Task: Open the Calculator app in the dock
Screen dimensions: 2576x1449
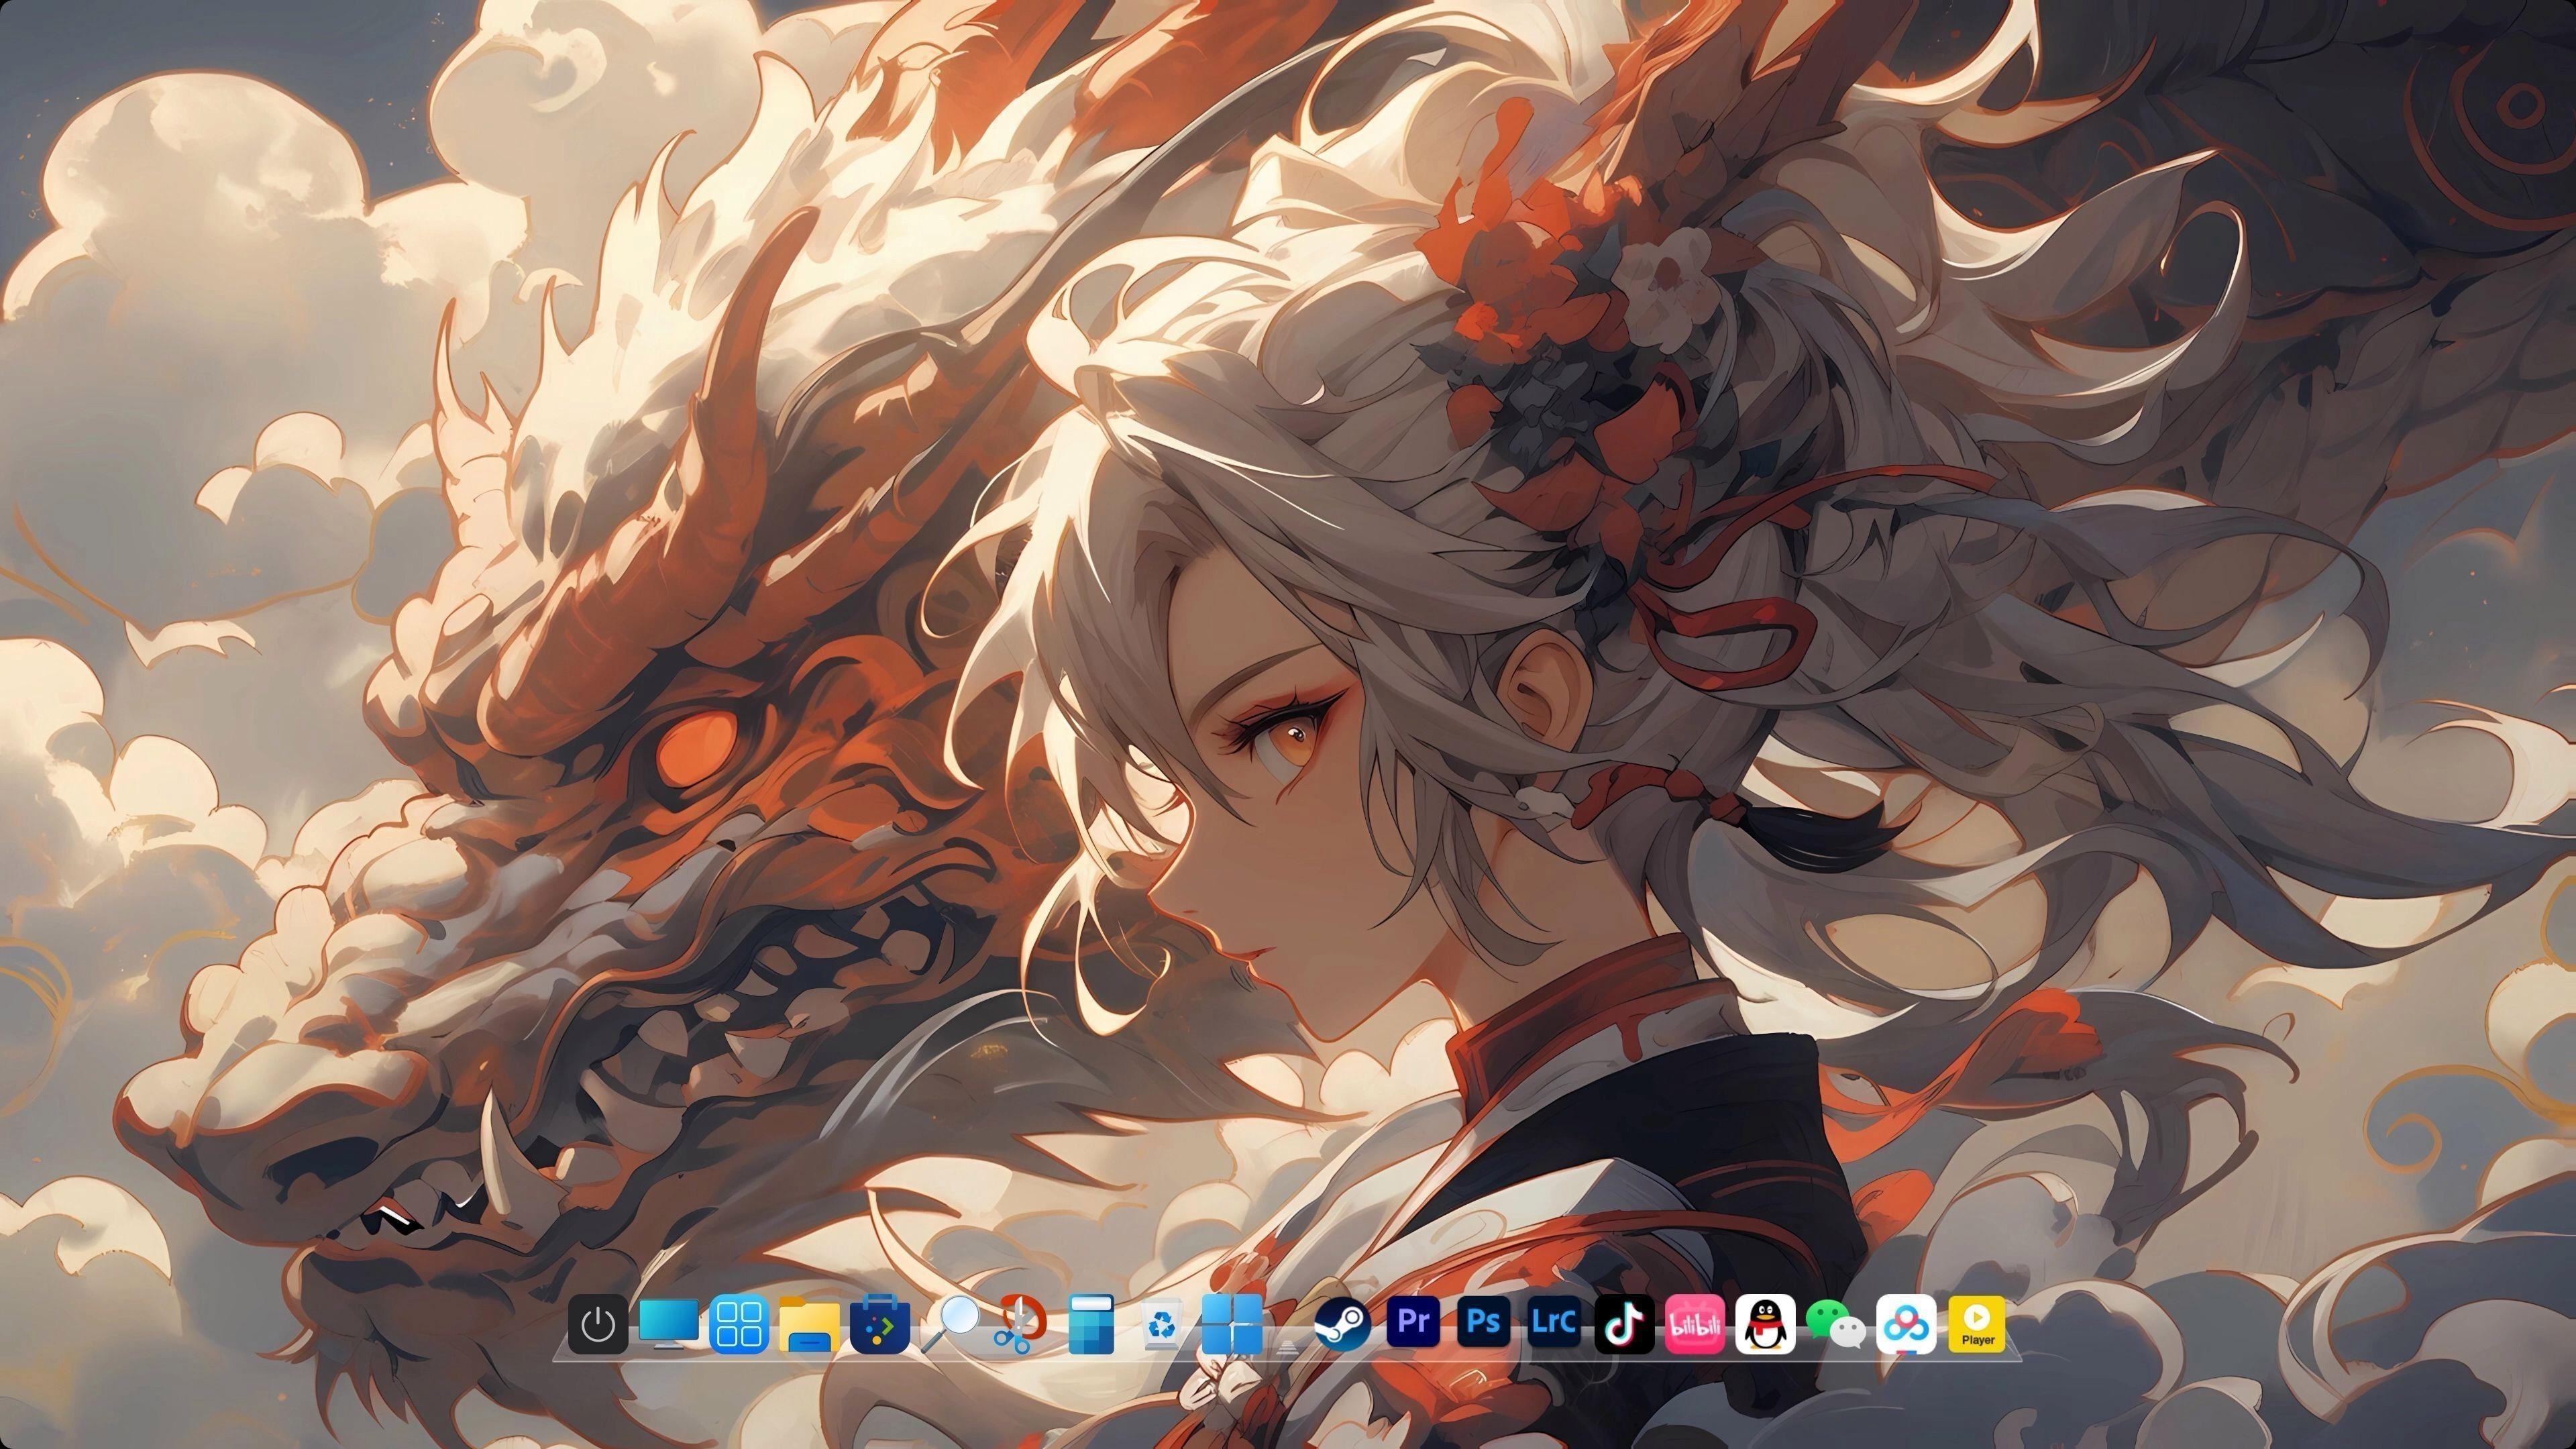Action: coord(1091,1324)
